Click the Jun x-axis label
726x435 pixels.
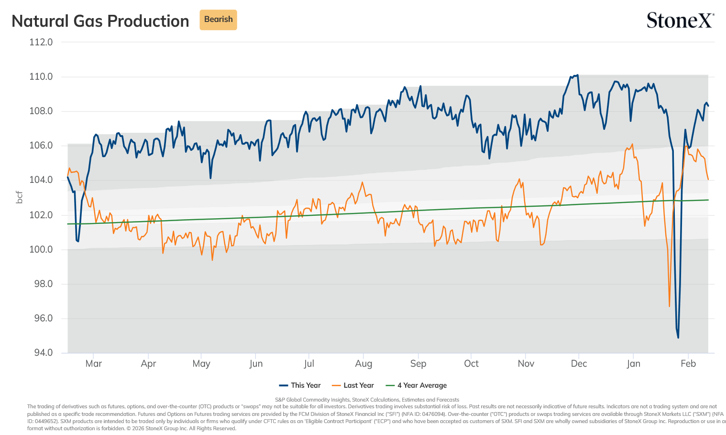(256, 363)
